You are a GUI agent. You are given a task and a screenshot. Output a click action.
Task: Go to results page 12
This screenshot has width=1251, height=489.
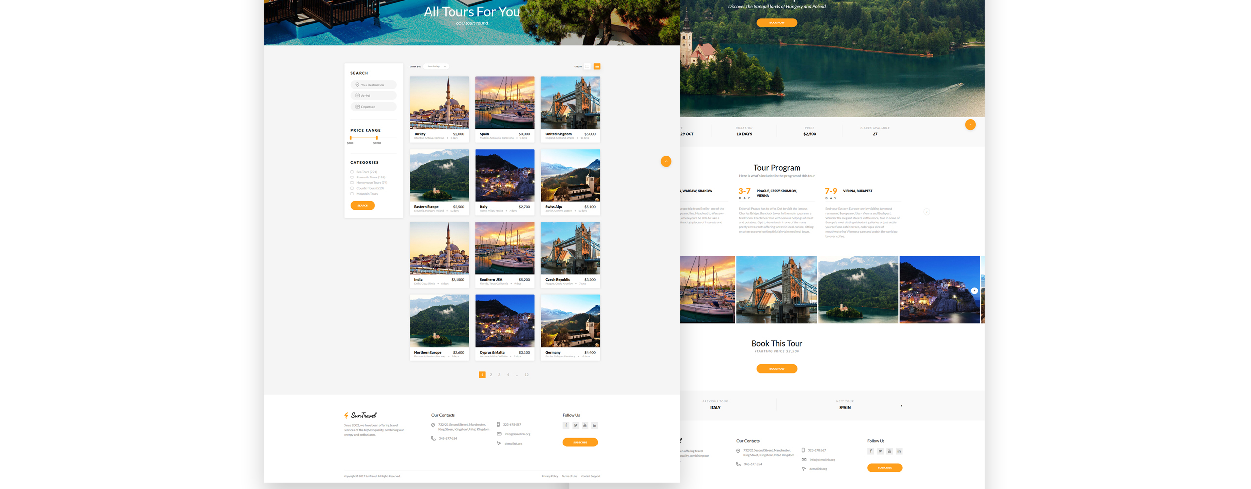click(526, 375)
